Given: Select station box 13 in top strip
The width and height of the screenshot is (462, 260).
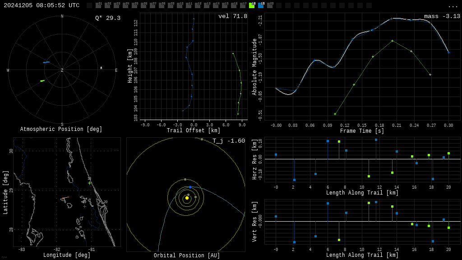Looking at the screenshot, I should (207, 5).
